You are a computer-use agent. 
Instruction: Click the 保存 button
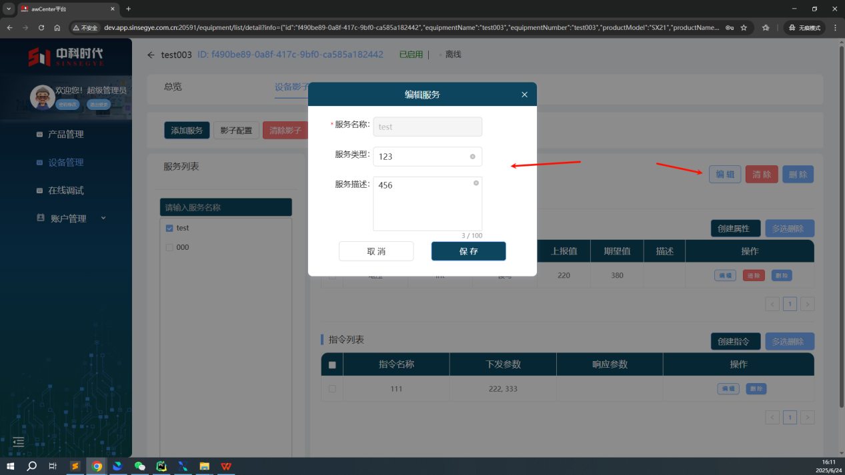click(x=468, y=251)
